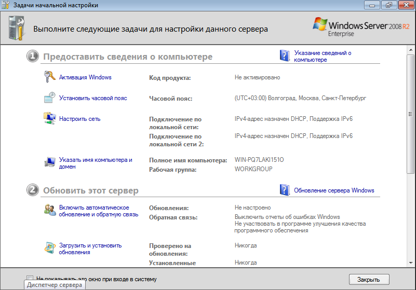Click the download updates icon
The height and width of the screenshot is (290, 416).
coord(50,248)
